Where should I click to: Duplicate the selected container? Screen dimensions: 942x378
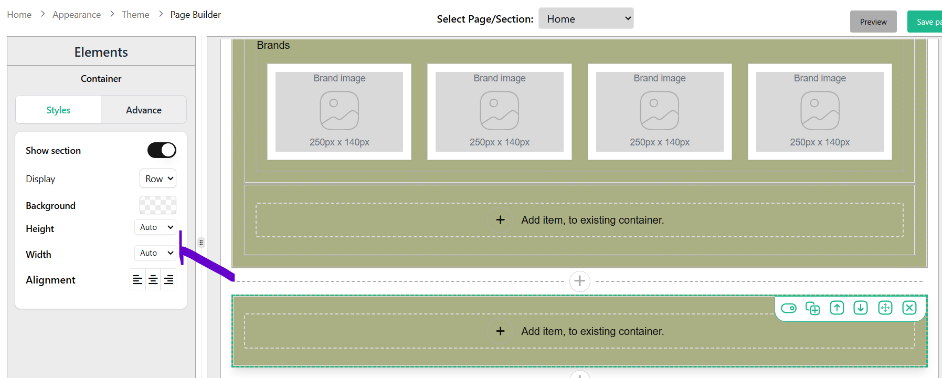coord(812,308)
